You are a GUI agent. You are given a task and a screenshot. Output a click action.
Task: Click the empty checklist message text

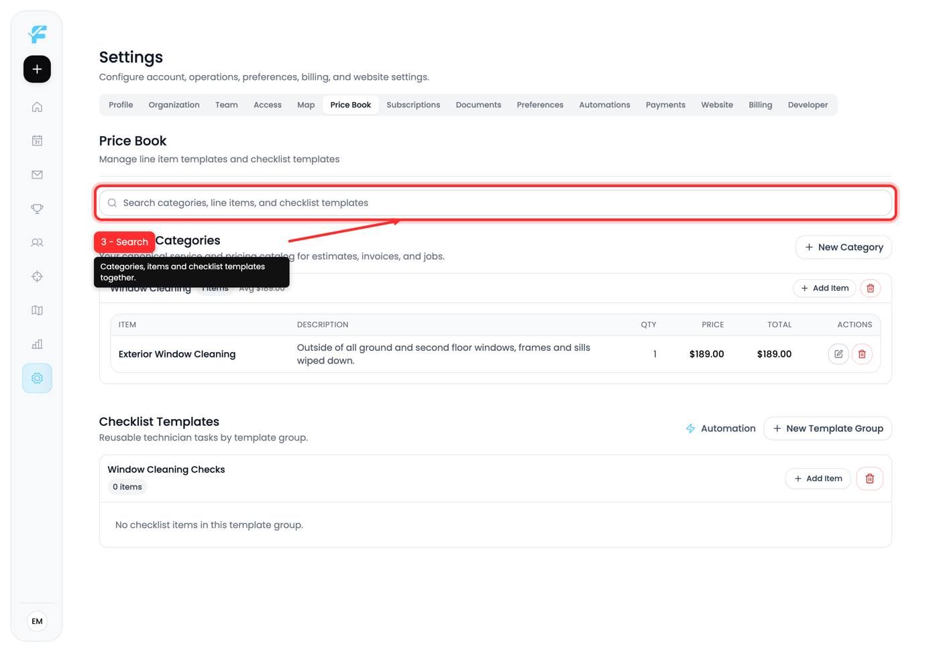[x=209, y=525]
